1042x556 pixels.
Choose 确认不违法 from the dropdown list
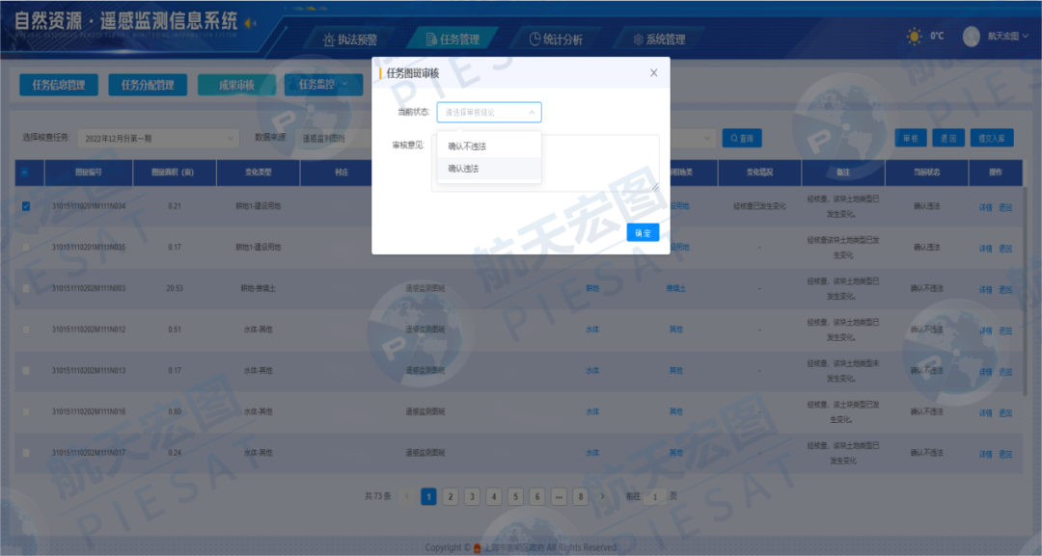(468, 146)
